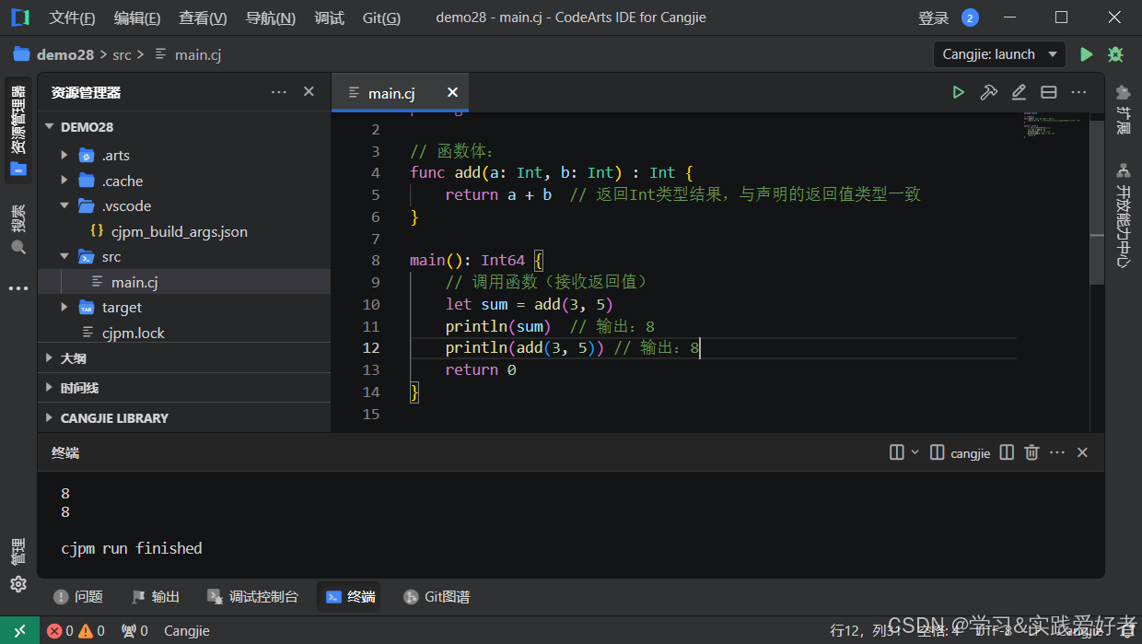Split the cangjie terminal
This screenshot has height=644, width=1142.
click(x=1007, y=452)
